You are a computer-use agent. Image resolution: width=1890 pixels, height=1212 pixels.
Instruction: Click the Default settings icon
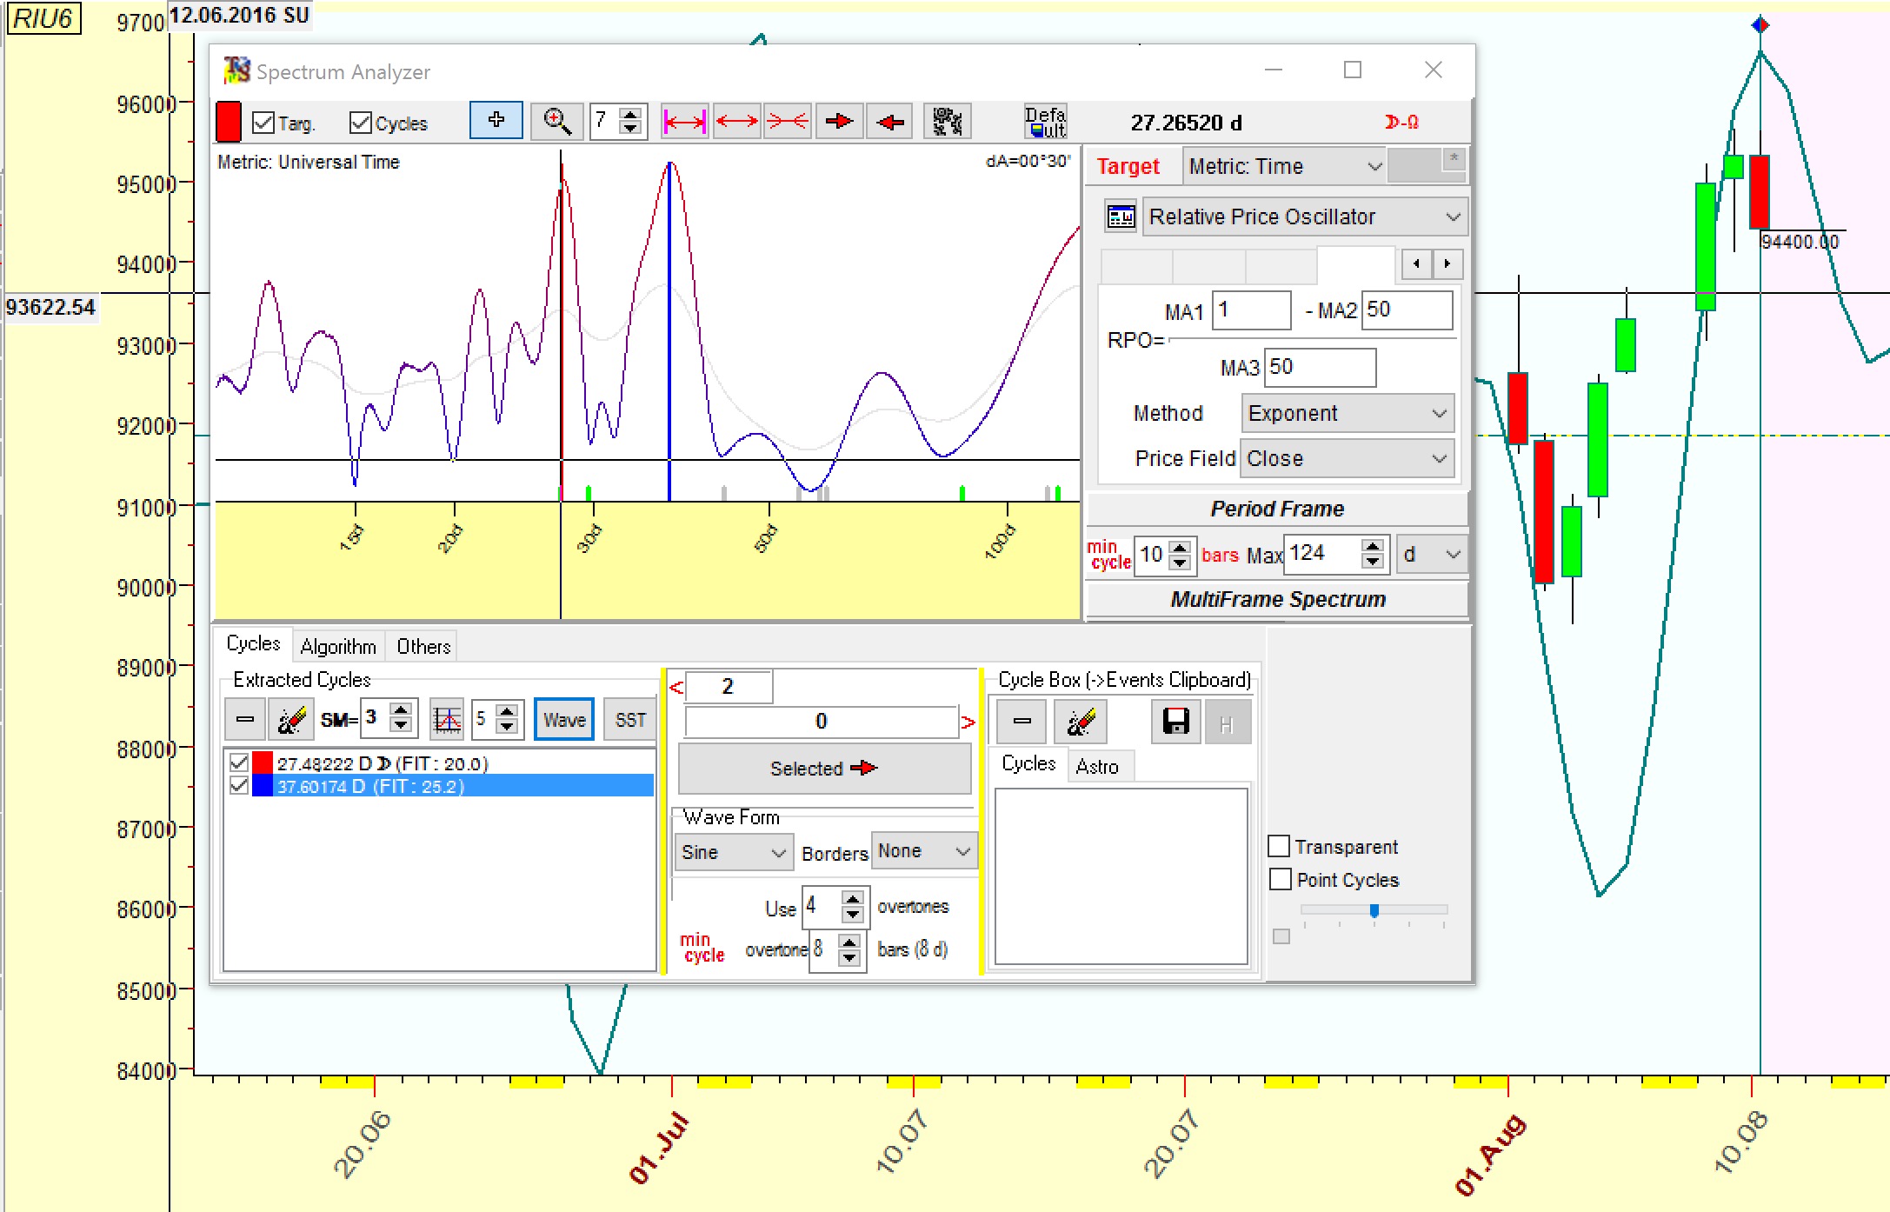1045,122
